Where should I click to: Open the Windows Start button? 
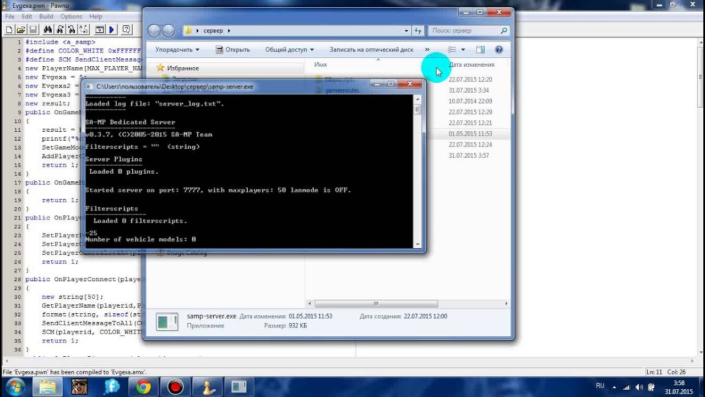coord(15,387)
